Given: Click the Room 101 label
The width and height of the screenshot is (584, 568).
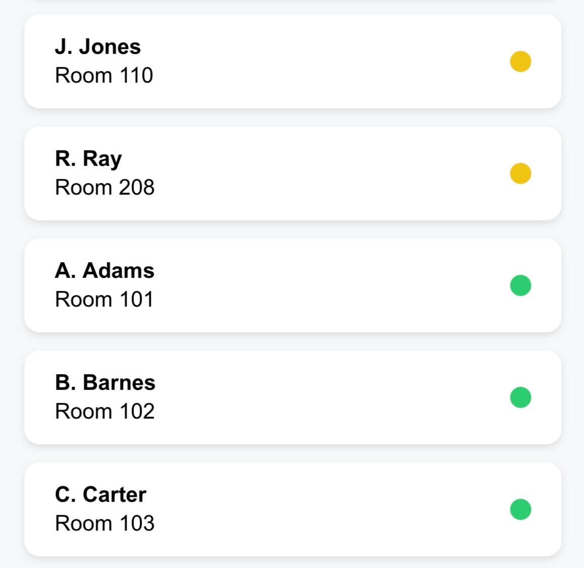Looking at the screenshot, I should [x=104, y=300].
